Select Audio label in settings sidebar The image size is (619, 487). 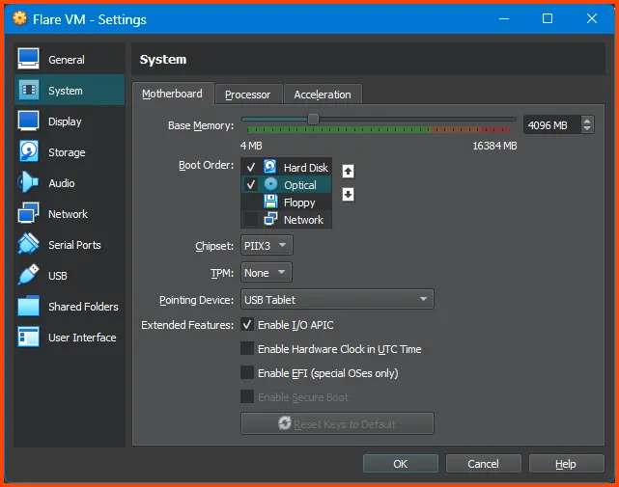pos(62,183)
